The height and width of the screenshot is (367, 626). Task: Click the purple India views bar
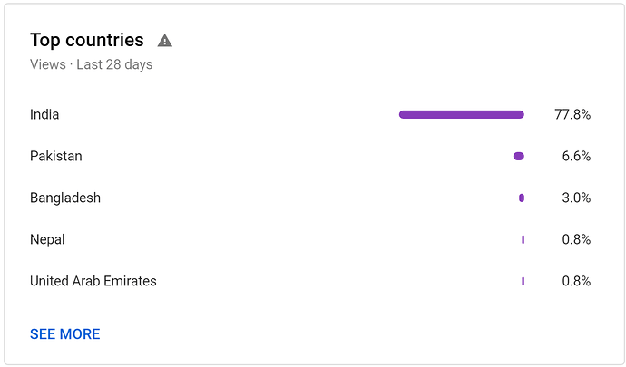click(x=462, y=115)
